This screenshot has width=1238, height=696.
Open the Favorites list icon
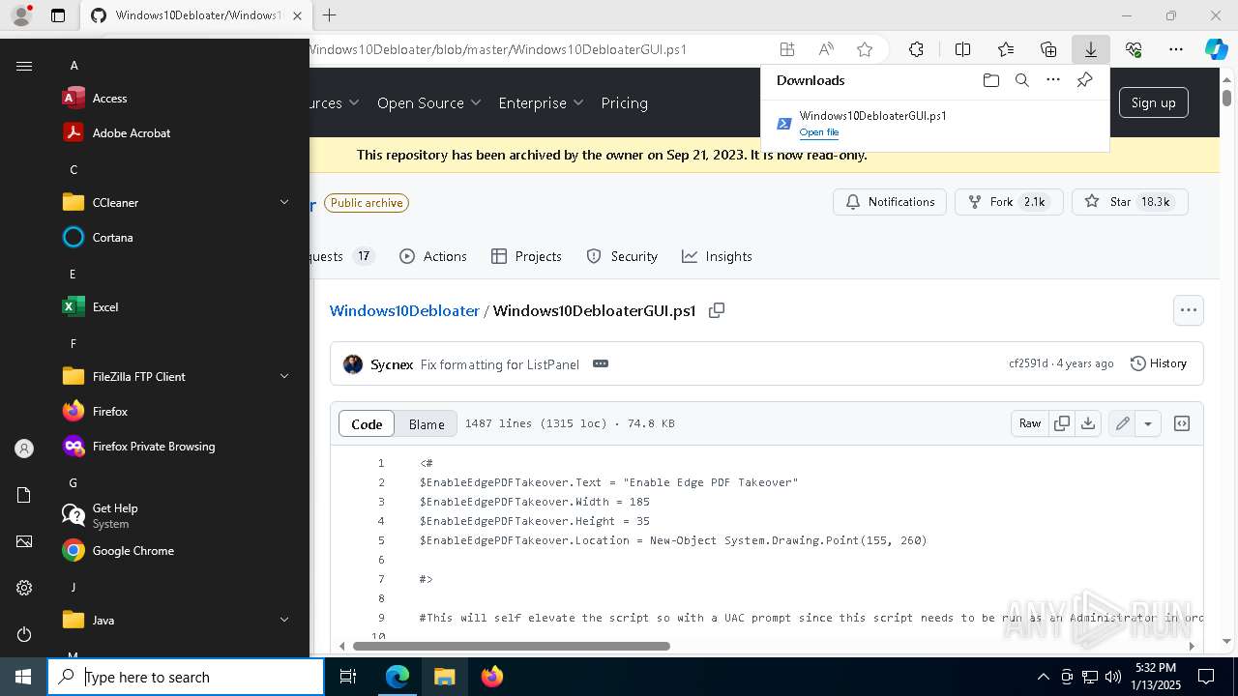pos(1006,49)
